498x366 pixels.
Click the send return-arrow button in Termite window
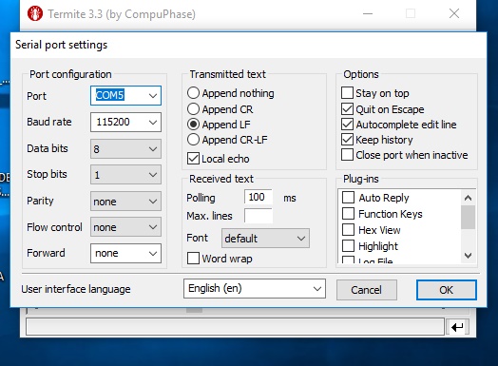pos(457,327)
